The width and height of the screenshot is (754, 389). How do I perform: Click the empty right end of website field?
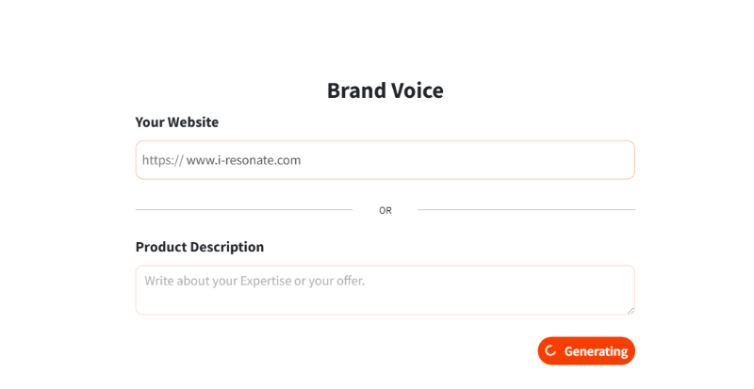(565, 160)
